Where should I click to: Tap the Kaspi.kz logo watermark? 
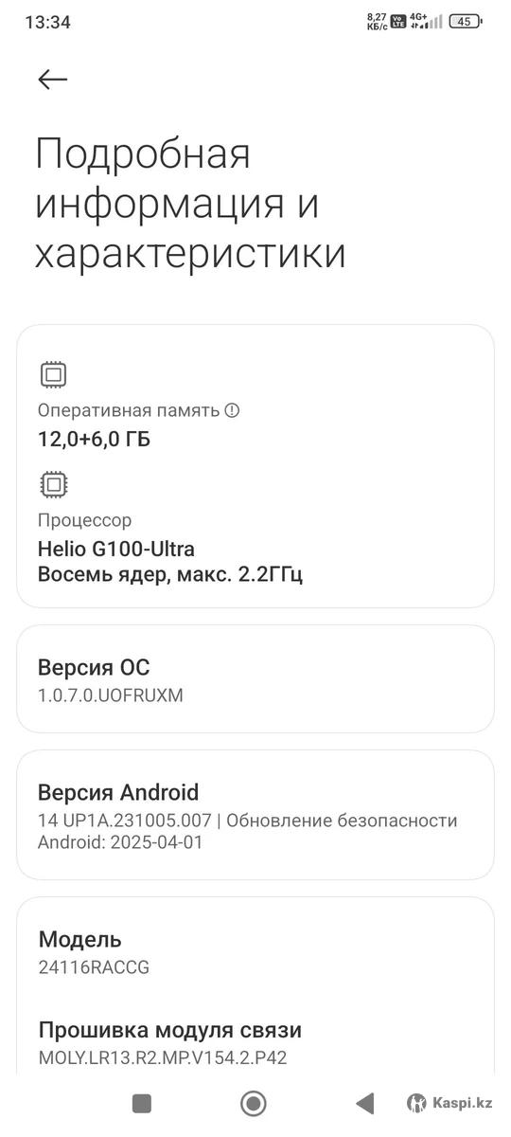click(x=450, y=1103)
